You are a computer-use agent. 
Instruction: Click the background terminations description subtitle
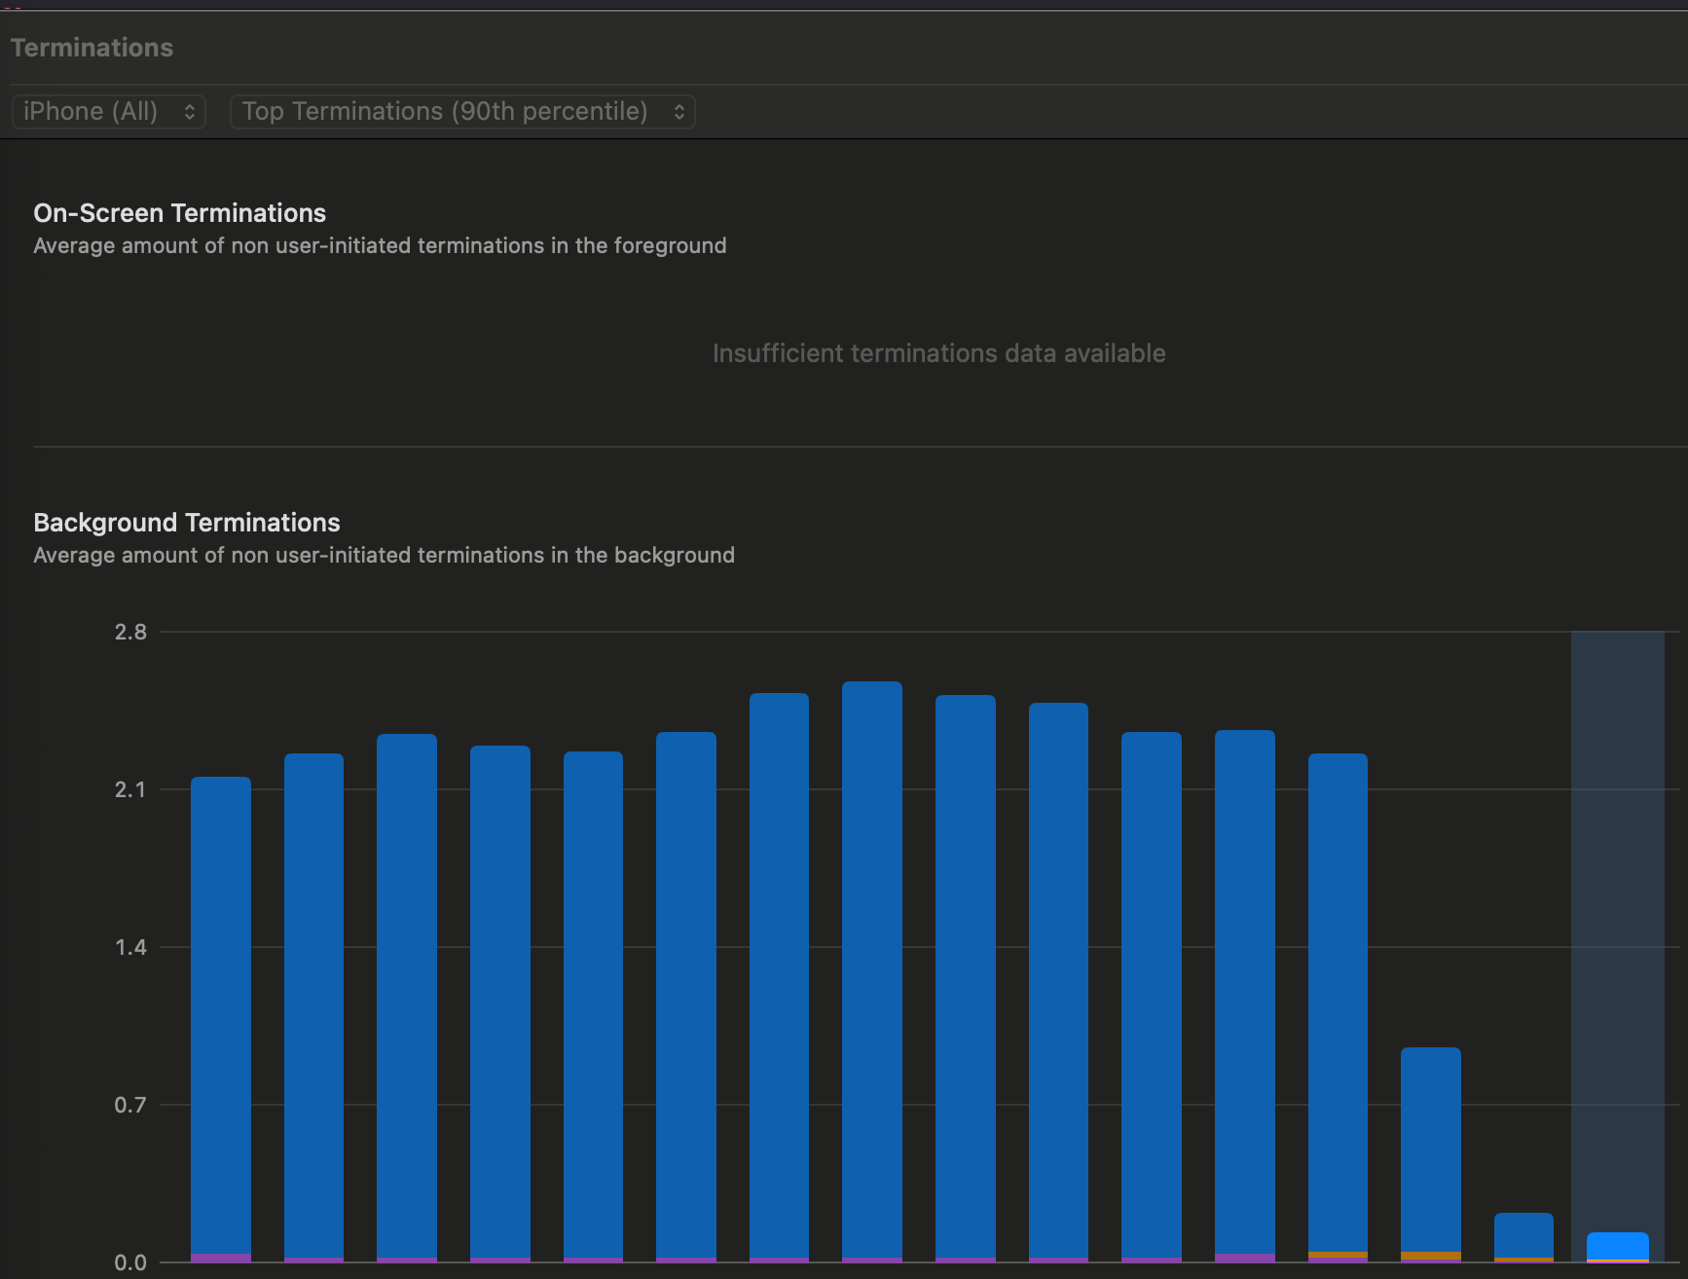(384, 555)
